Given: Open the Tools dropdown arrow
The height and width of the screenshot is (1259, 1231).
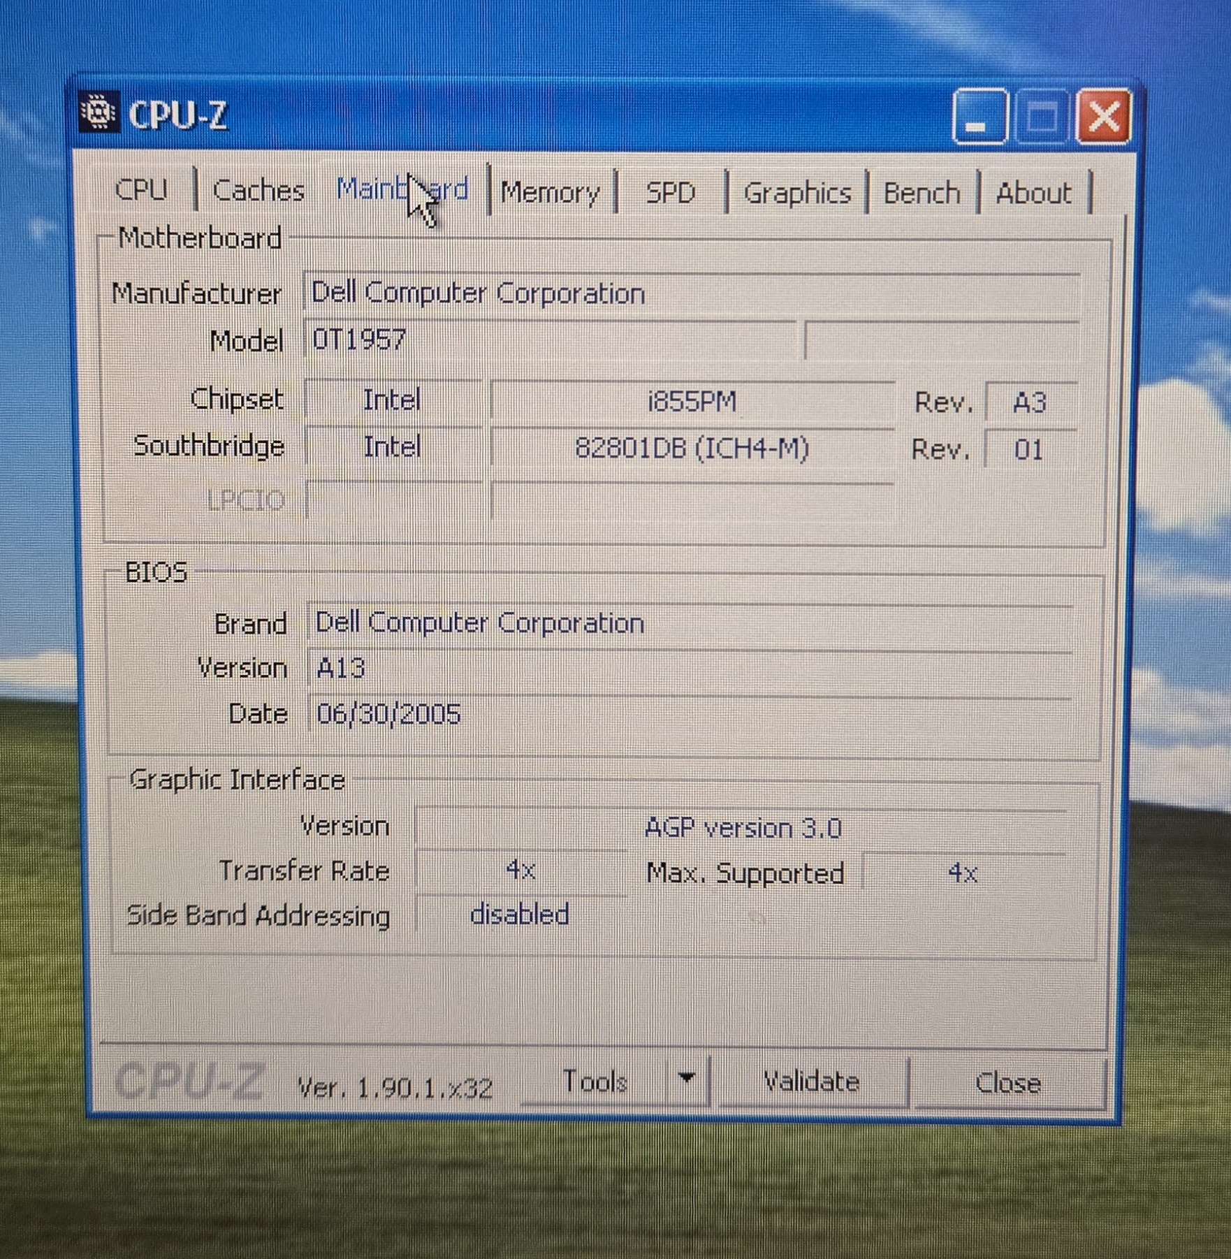Looking at the screenshot, I should pos(687,1079).
